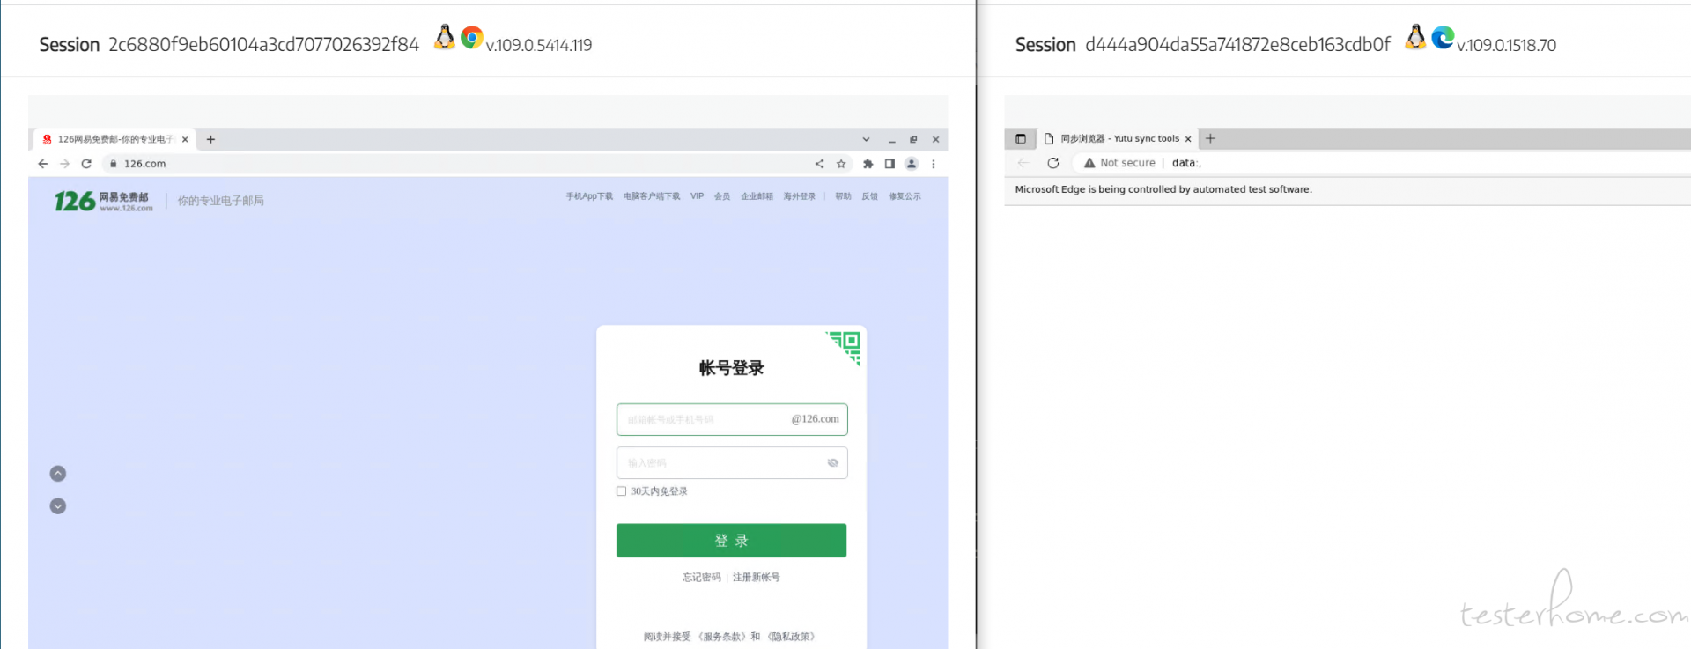This screenshot has width=1691, height=649.
Task: Open the 企业邮箱 navigation link
Action: coord(757,196)
